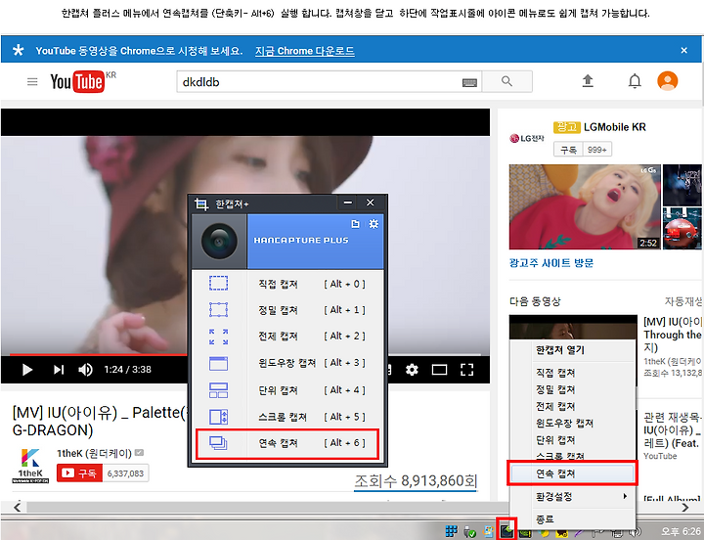Choose '정밀 캡처 [Alt + 1]' label

312,310
